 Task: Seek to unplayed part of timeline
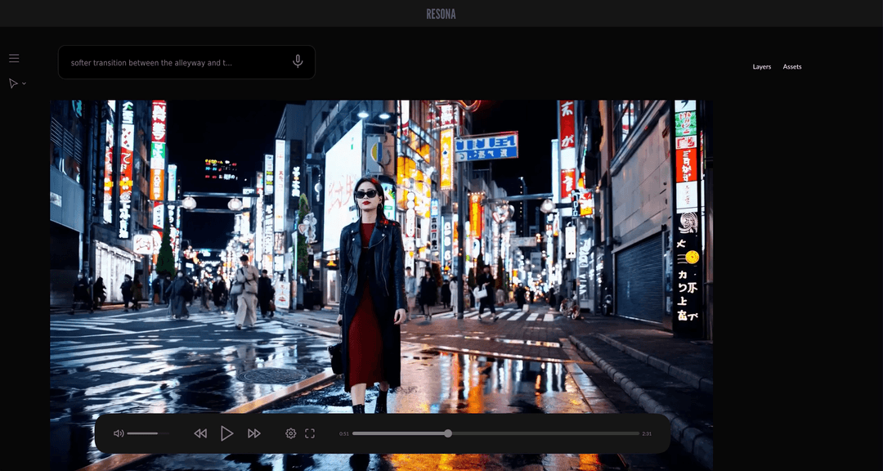point(548,433)
